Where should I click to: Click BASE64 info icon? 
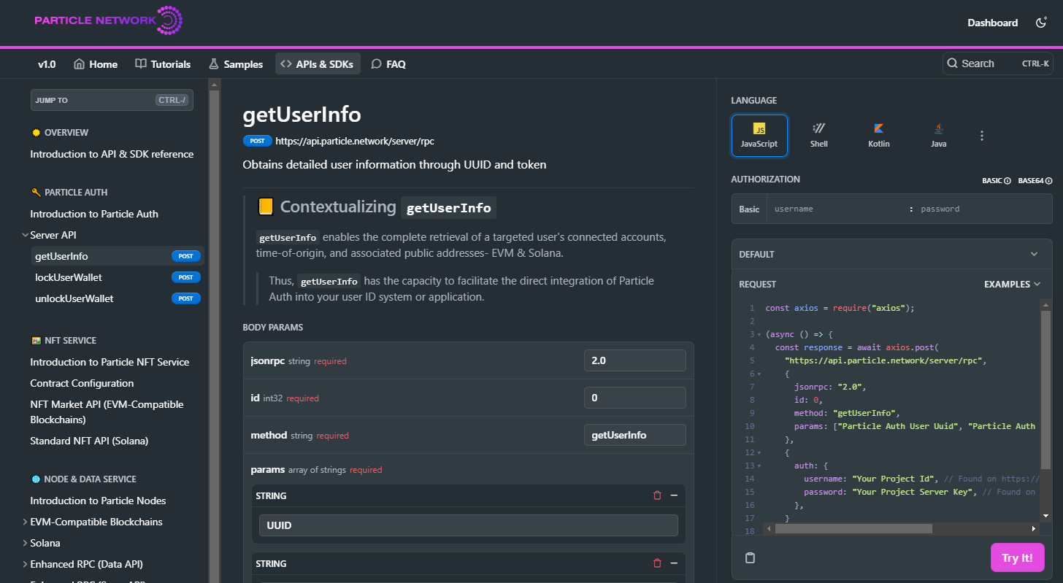point(1049,181)
